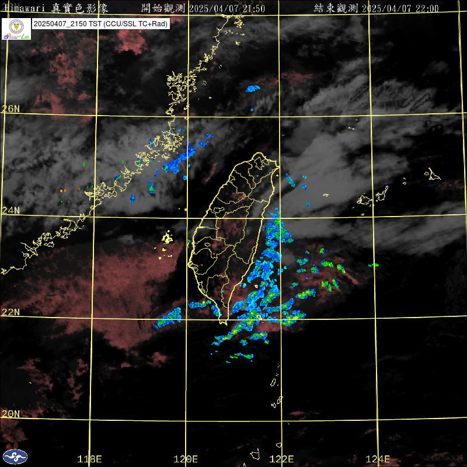Click the 26N latitude label
The image size is (467, 467).
click(11, 109)
